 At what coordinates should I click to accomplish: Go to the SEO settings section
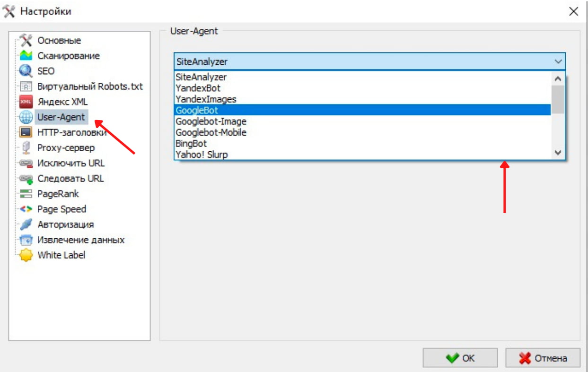point(46,71)
